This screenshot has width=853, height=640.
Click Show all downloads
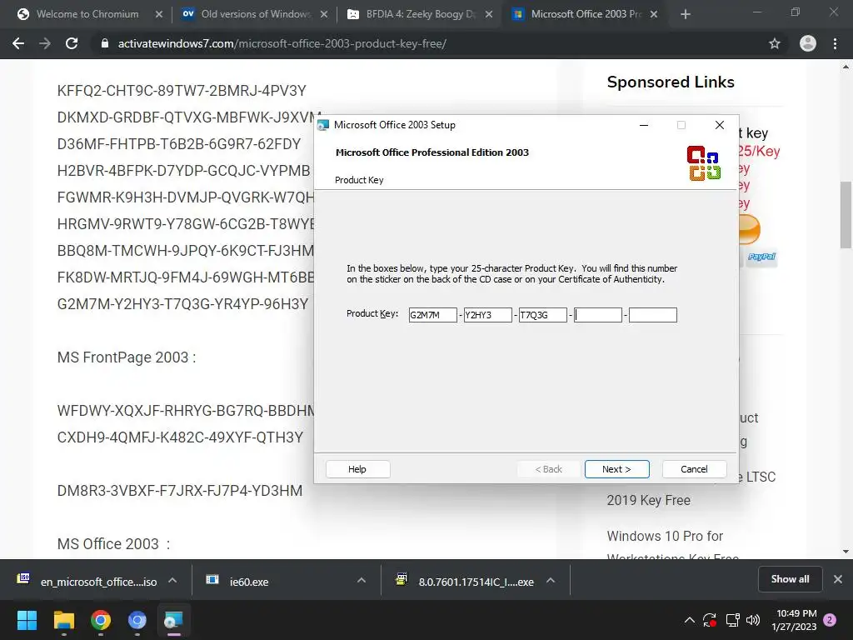point(790,579)
